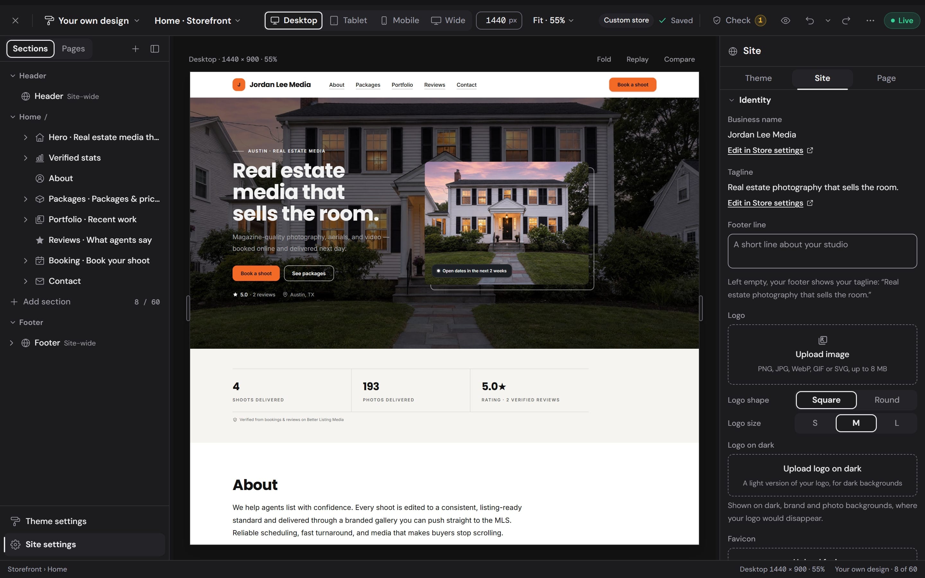Open the Home Storefront page dropdown
Image resolution: width=925 pixels, height=578 pixels.
[197, 21]
